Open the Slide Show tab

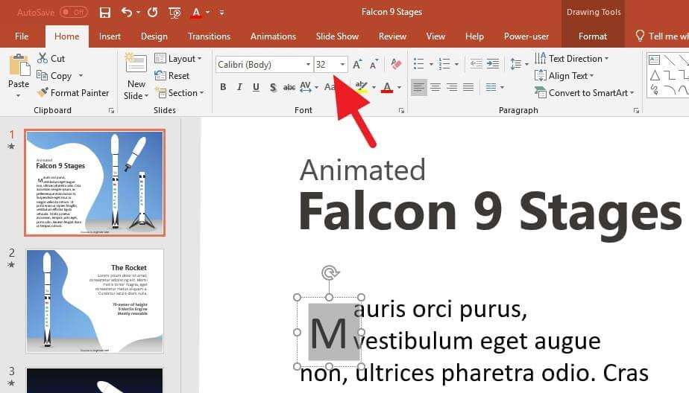(x=337, y=36)
